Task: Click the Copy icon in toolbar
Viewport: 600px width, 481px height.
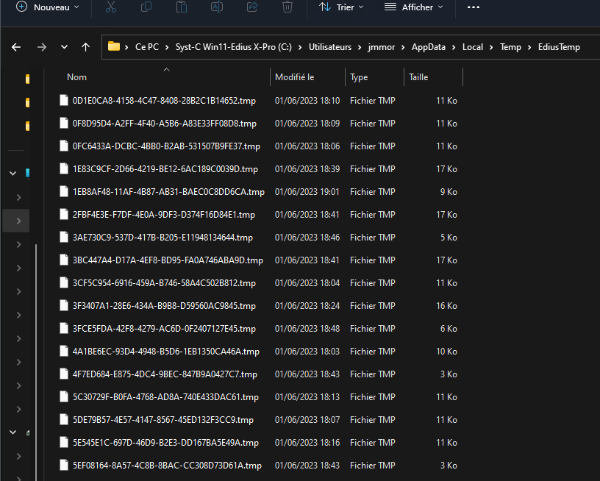Action: [146, 7]
